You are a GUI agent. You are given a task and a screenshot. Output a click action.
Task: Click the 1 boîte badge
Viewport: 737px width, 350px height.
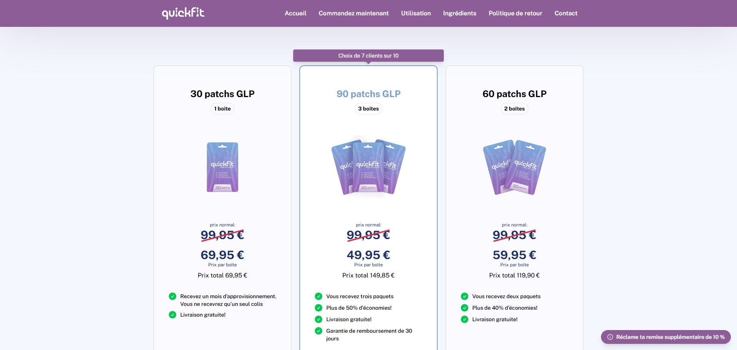pyautogui.click(x=222, y=109)
